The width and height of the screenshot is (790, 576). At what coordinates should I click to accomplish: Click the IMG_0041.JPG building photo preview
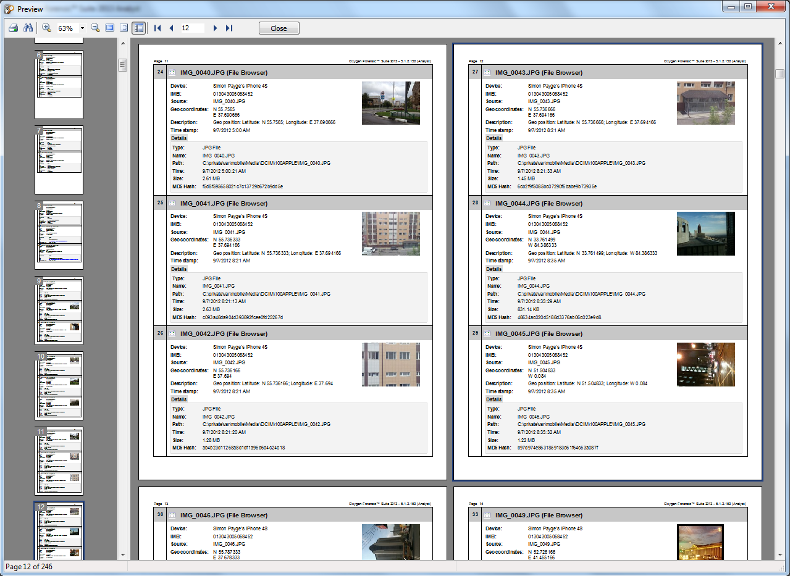[x=391, y=234]
